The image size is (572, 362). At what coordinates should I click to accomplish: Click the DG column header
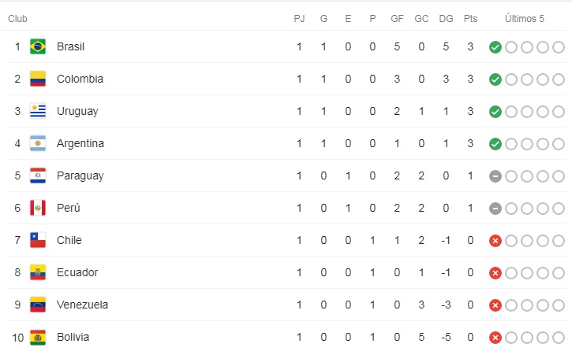click(446, 19)
